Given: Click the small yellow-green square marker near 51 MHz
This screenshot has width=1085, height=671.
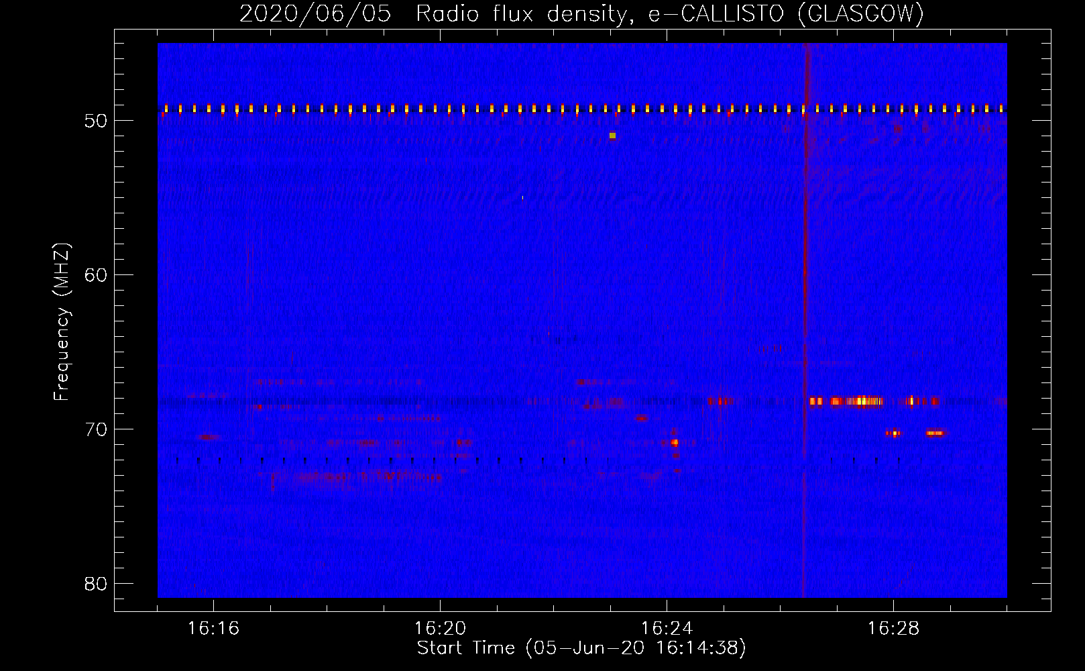Looking at the screenshot, I should coord(612,136).
